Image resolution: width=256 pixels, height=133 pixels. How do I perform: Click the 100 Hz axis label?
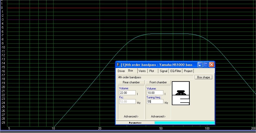207,128
